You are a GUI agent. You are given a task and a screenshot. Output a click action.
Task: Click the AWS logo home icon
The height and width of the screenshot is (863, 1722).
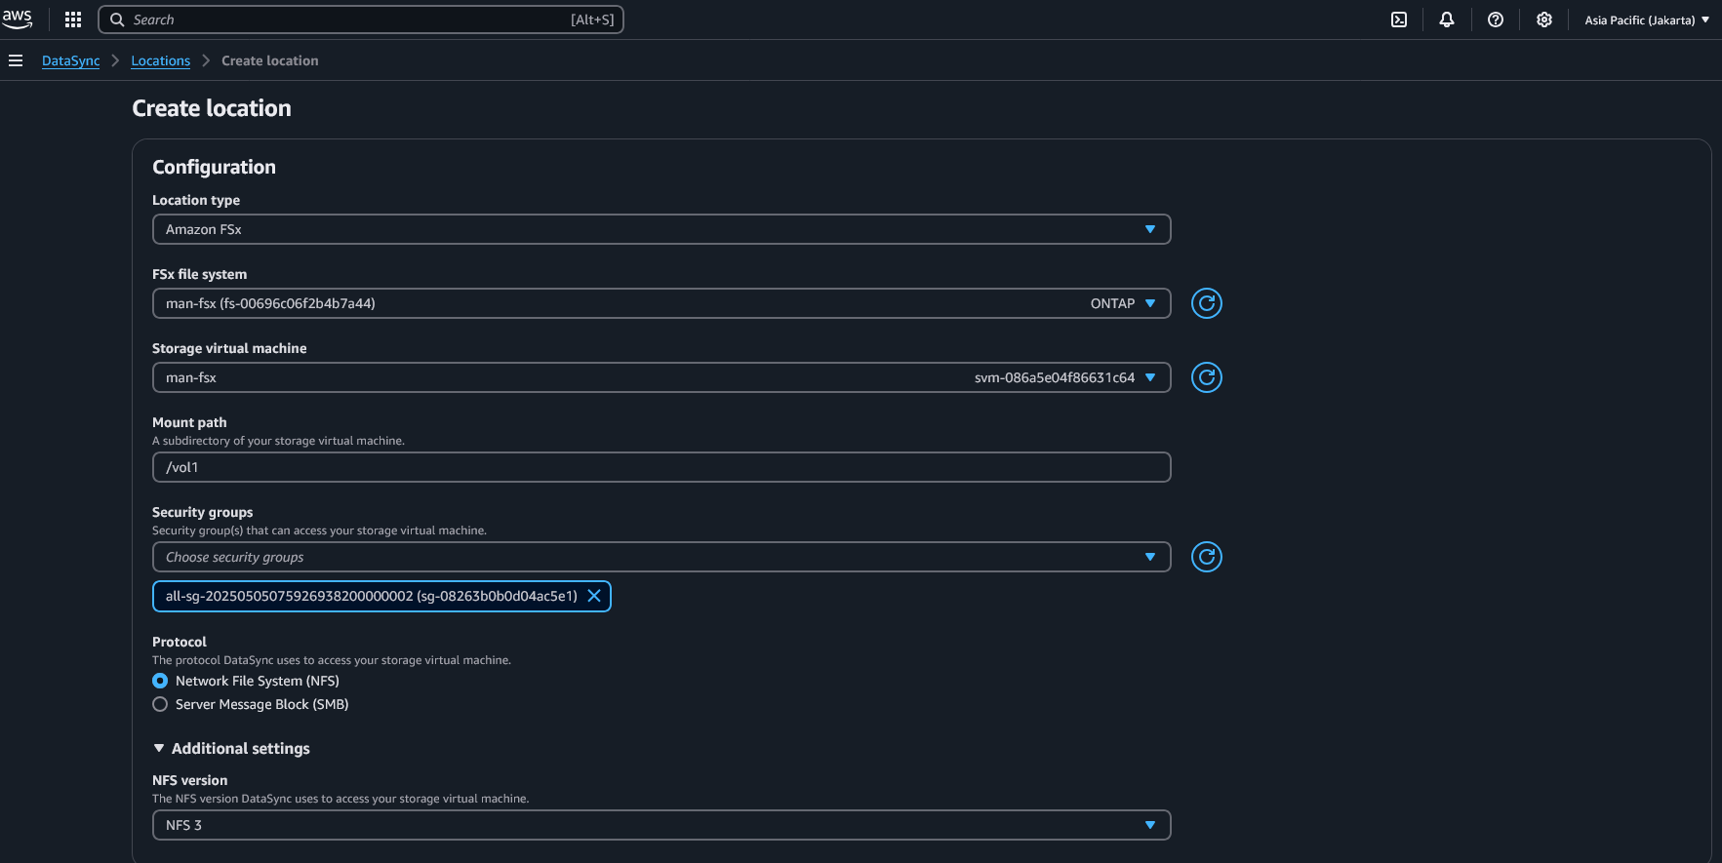coord(18,19)
